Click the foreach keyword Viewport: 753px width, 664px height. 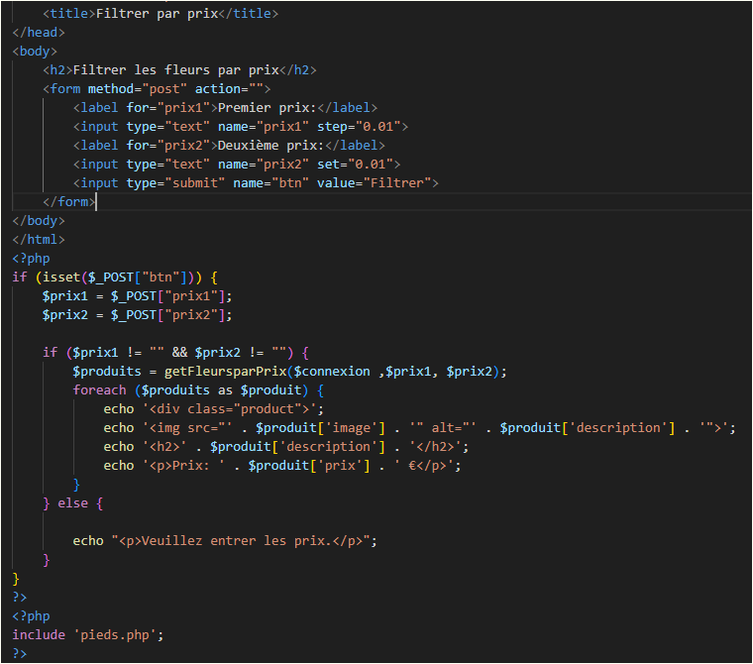pyautogui.click(x=99, y=390)
